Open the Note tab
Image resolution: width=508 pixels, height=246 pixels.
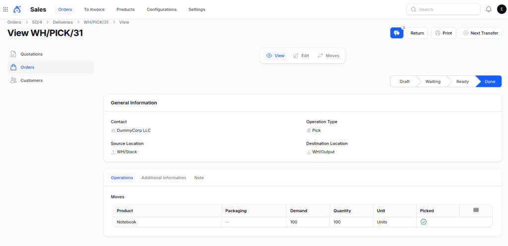[199, 178]
